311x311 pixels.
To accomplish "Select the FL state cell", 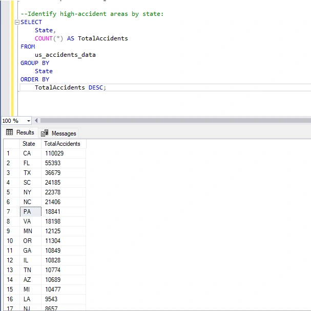I will 30,163.
